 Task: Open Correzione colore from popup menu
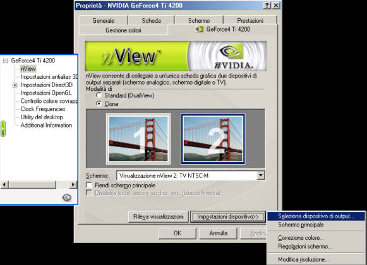point(316,238)
